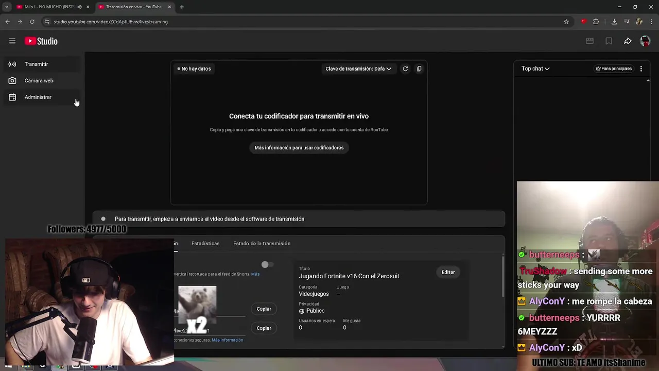
Task: Copy the stream key with copy icon
Action: point(419,69)
